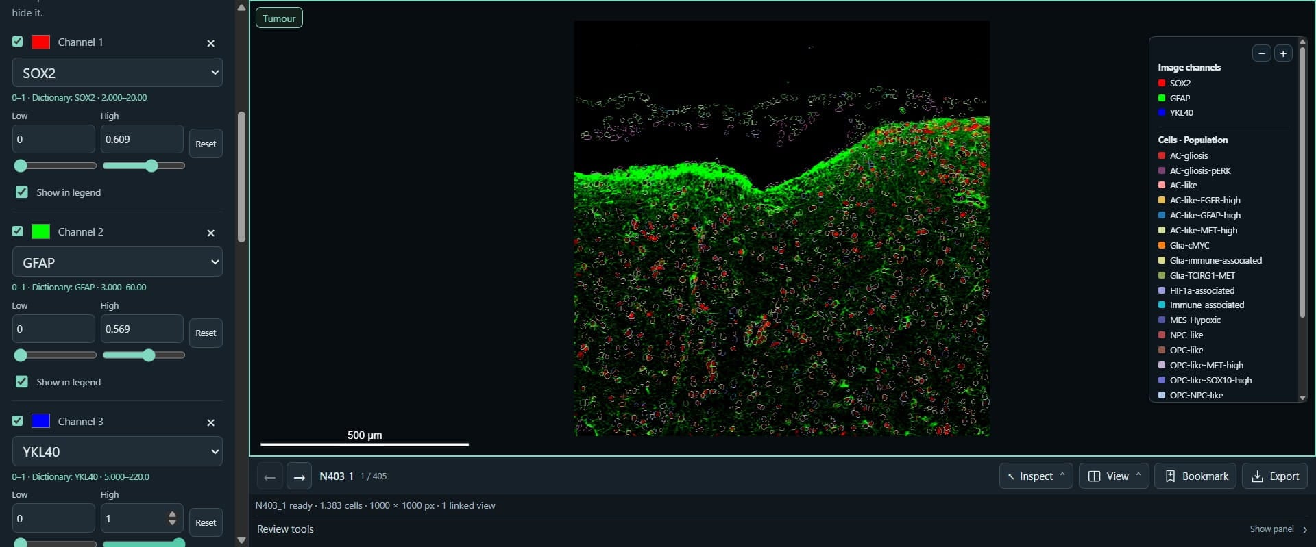Reset GFAP channel intensity range
This screenshot has height=547, width=1316.
pyautogui.click(x=206, y=333)
